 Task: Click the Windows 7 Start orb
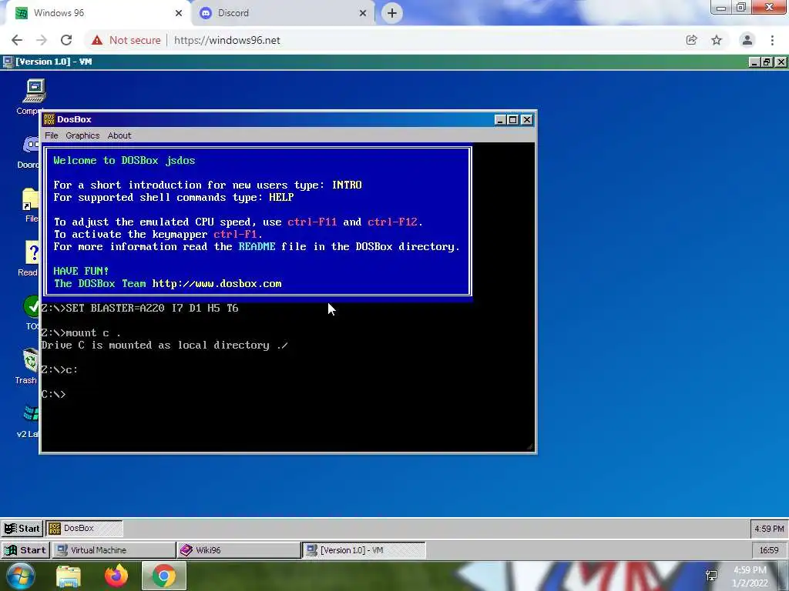pyautogui.click(x=21, y=576)
